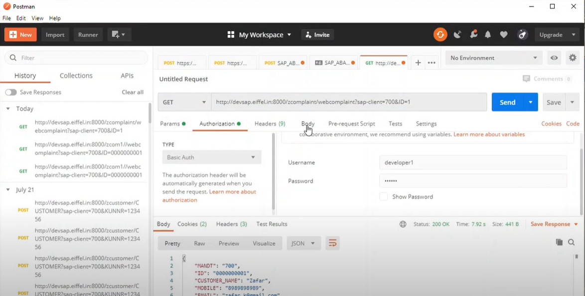
Task: Open the request Tests tab
Action: (396, 124)
